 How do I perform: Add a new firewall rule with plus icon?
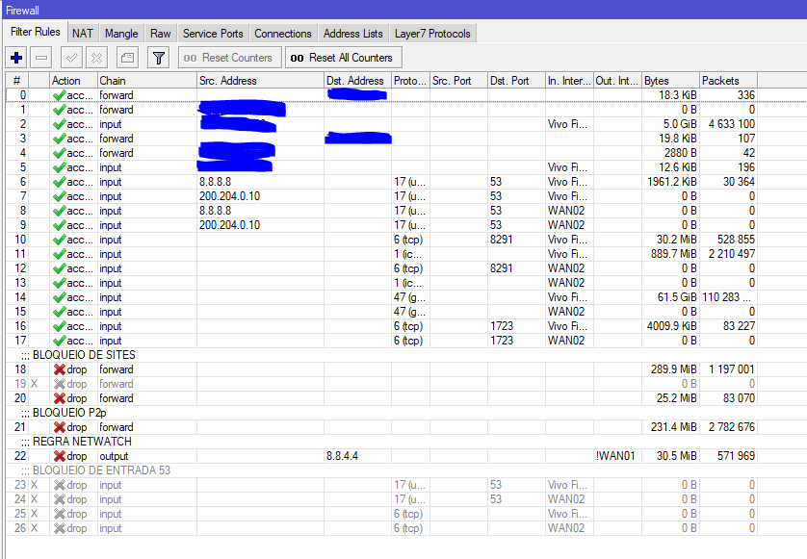16,58
